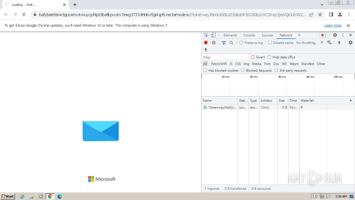
Task: Export HAR with the download arrow
Action: point(206,50)
